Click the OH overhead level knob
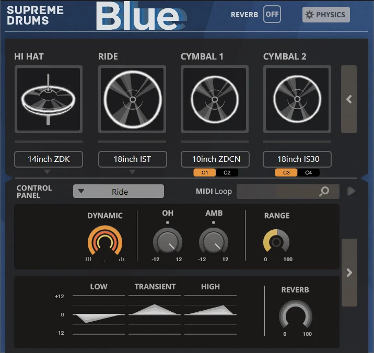 pyautogui.click(x=167, y=242)
